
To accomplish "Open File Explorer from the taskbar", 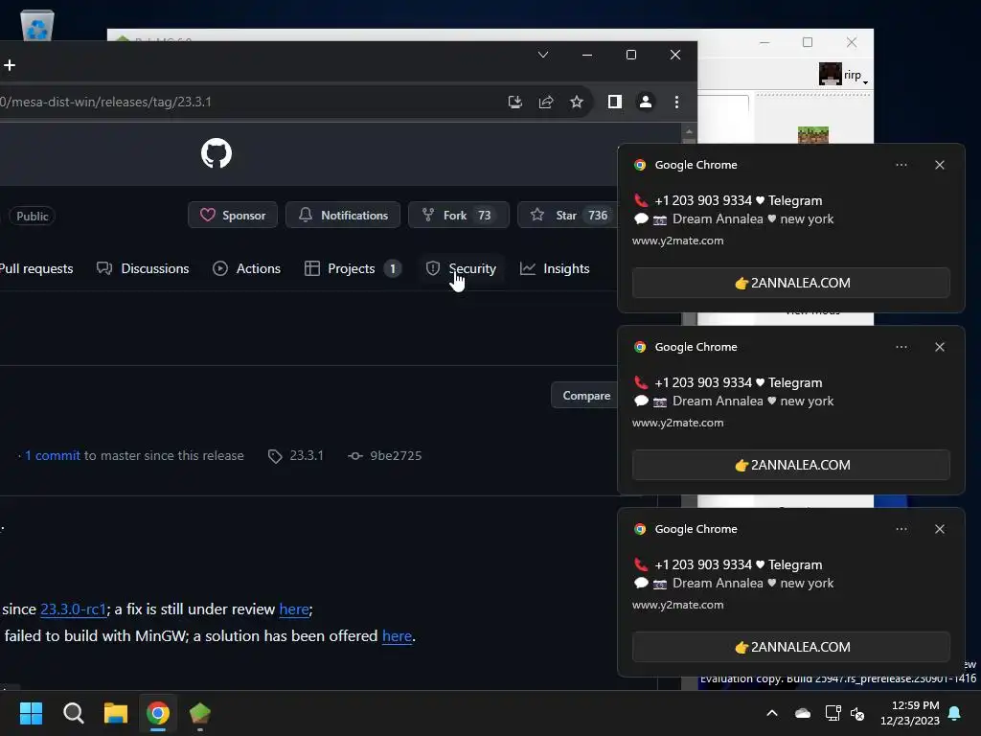I will click(116, 713).
